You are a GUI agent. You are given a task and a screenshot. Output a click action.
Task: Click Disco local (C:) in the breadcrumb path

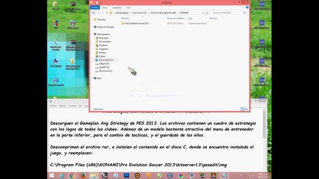click(x=140, y=13)
